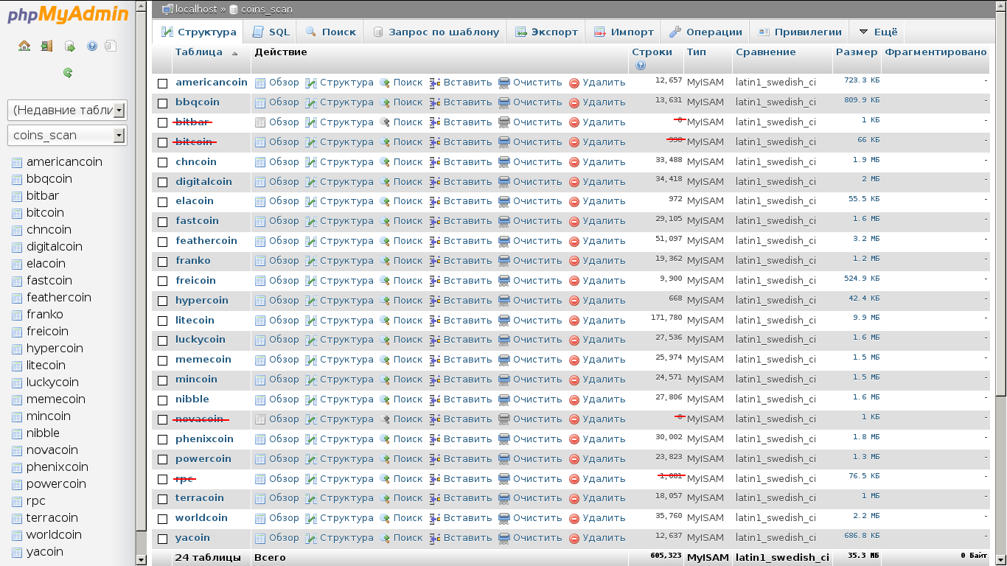The width and height of the screenshot is (1007, 566).
Task: Switch to the Структура tab
Action: pos(198,32)
